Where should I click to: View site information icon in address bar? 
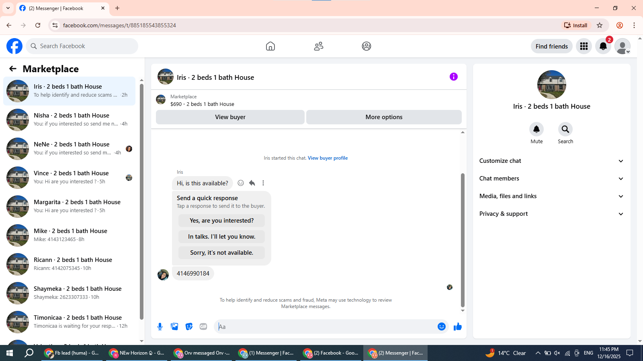click(x=55, y=25)
